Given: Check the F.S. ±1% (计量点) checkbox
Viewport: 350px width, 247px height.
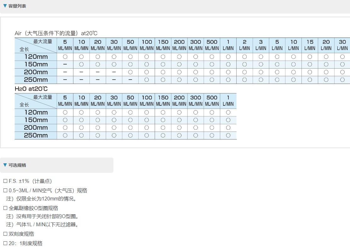Looking at the screenshot, I should [x=5, y=181].
